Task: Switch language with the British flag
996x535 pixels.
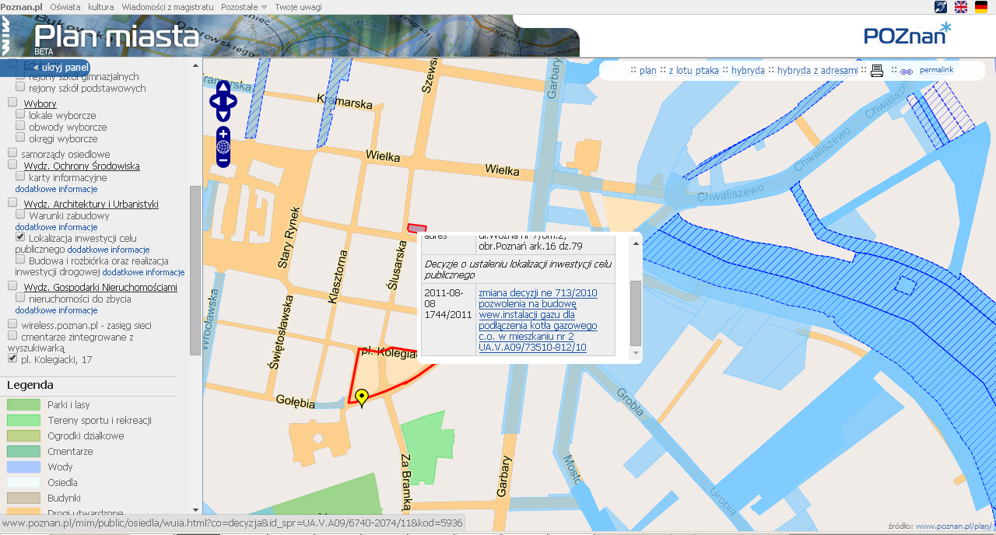Action: pyautogui.click(x=961, y=7)
